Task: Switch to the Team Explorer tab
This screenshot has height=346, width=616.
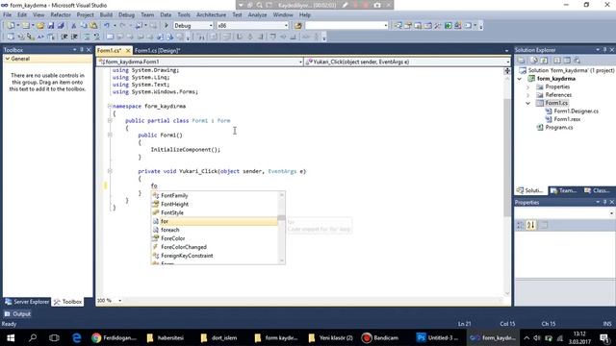Action: click(564, 190)
